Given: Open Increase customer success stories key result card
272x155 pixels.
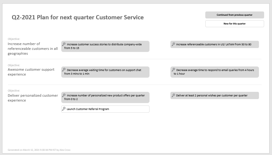Looking at the screenshot, I should click(105, 46).
